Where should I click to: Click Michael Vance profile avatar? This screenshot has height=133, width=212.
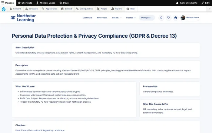[x=183, y=18]
